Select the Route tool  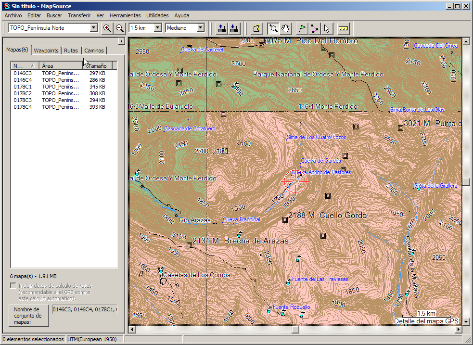[314, 29]
